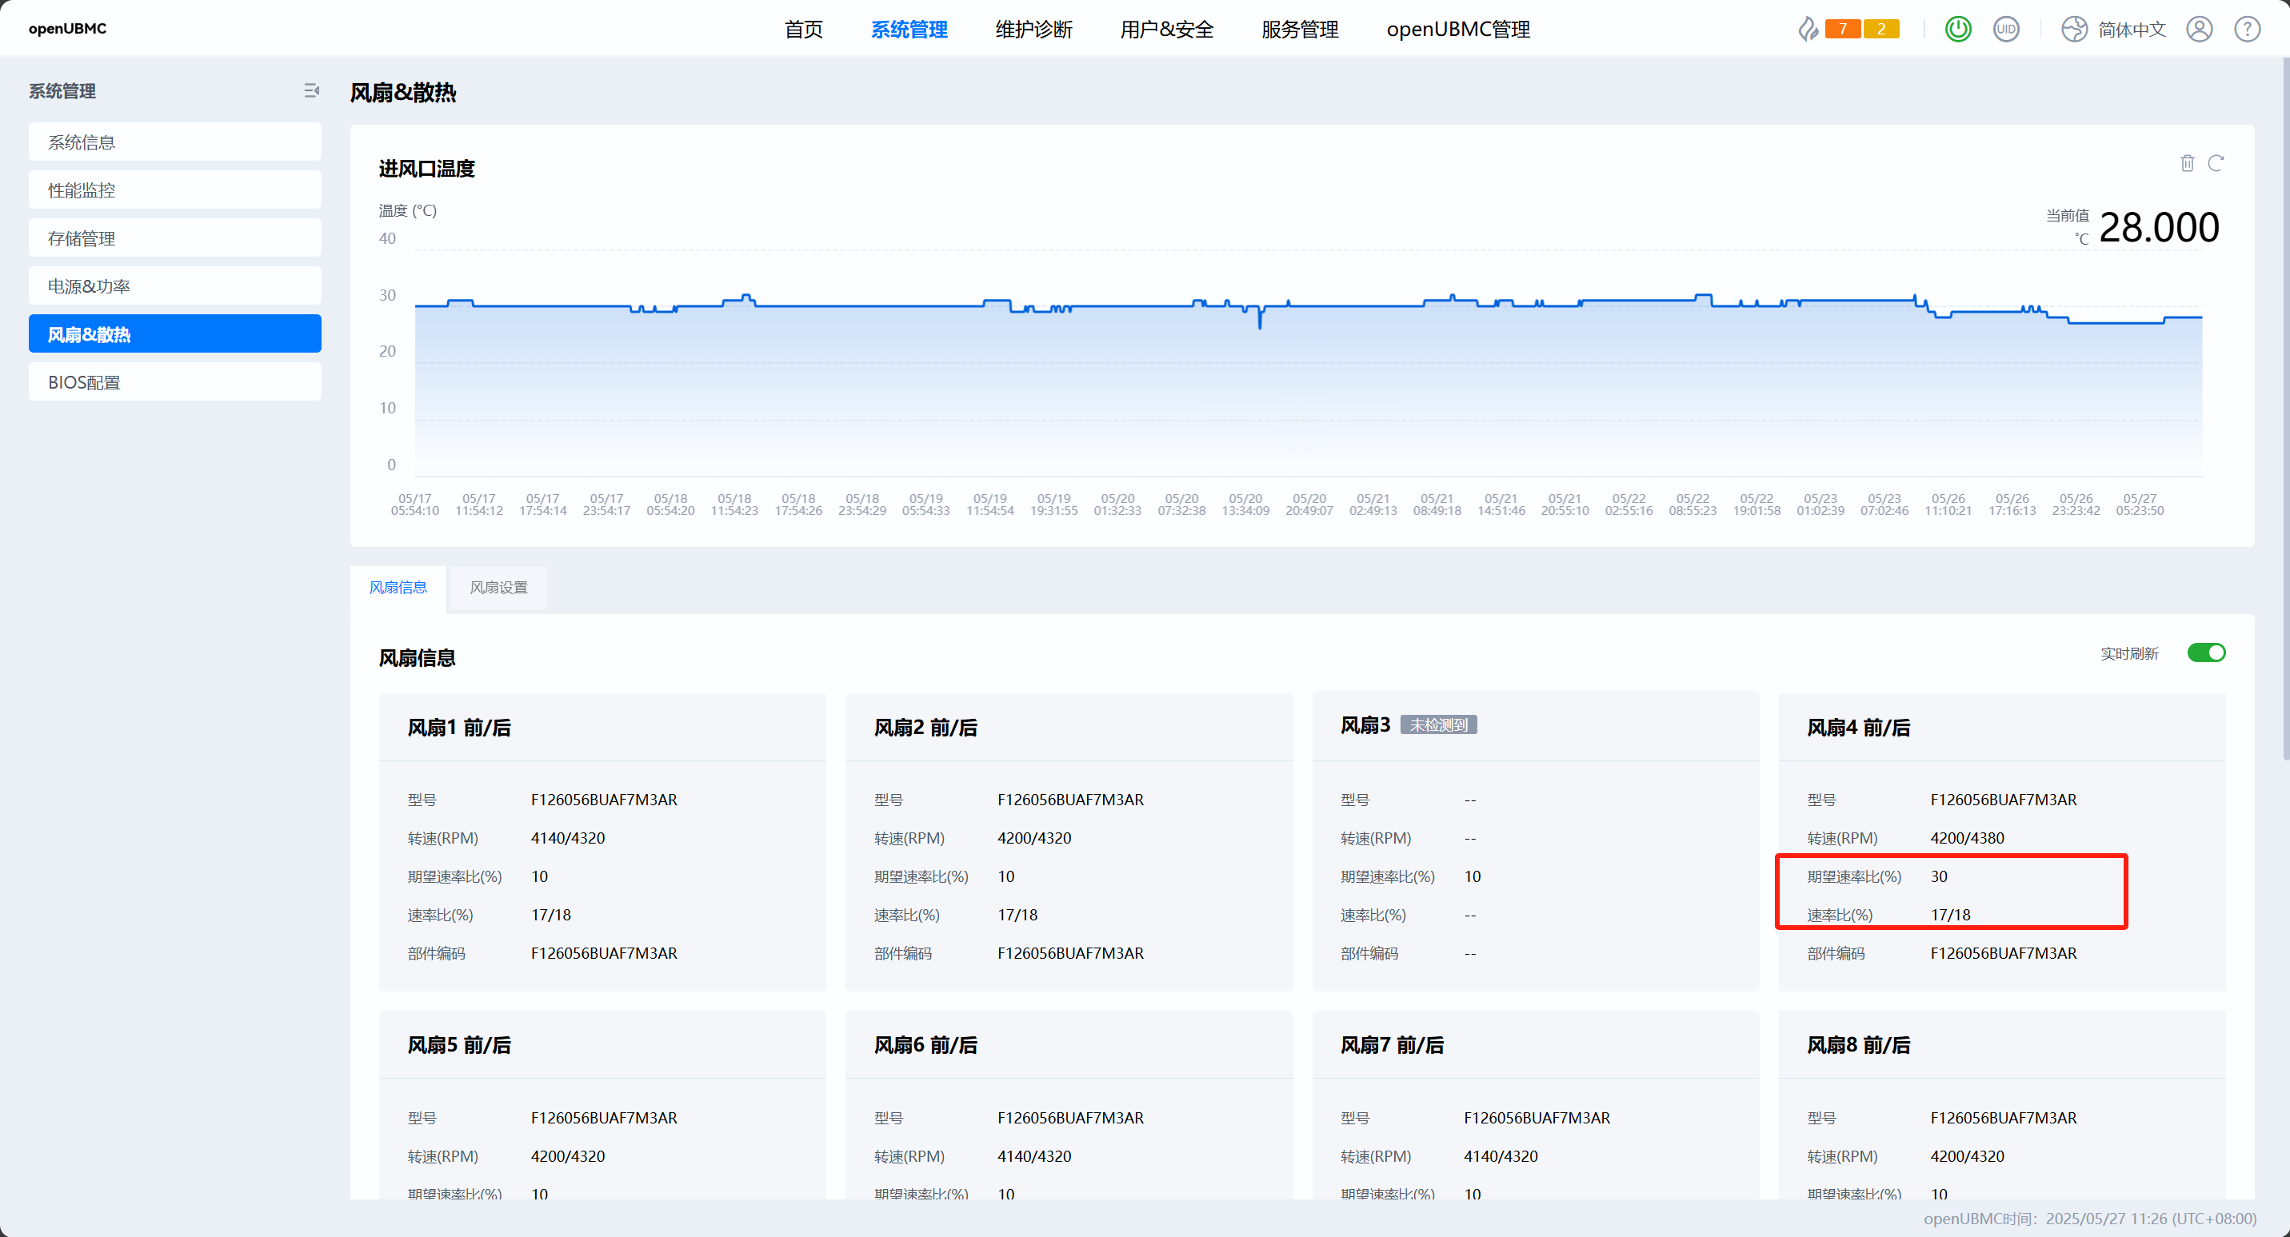The width and height of the screenshot is (2290, 1237).
Task: Select the 风扇信息 tab
Action: click(398, 588)
